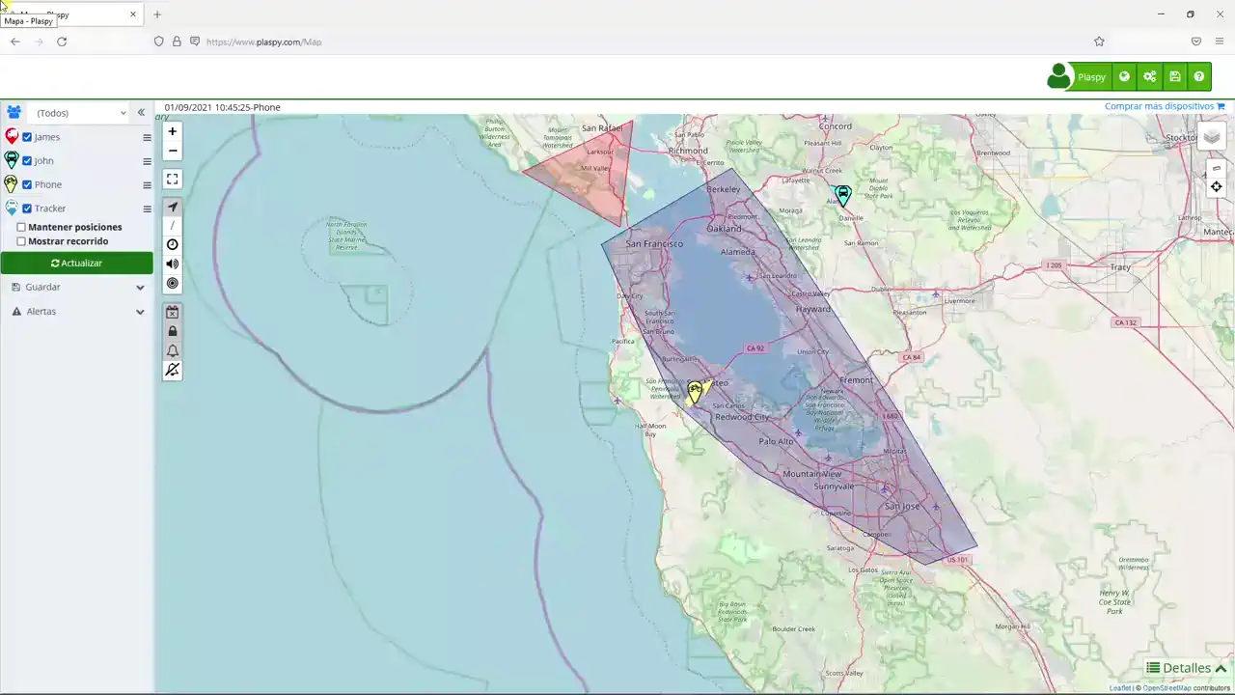Enter fullscreen map view
The height and width of the screenshot is (695, 1235).
click(x=173, y=180)
